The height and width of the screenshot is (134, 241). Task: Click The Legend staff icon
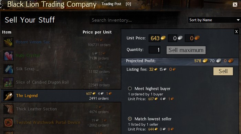pos(9,96)
